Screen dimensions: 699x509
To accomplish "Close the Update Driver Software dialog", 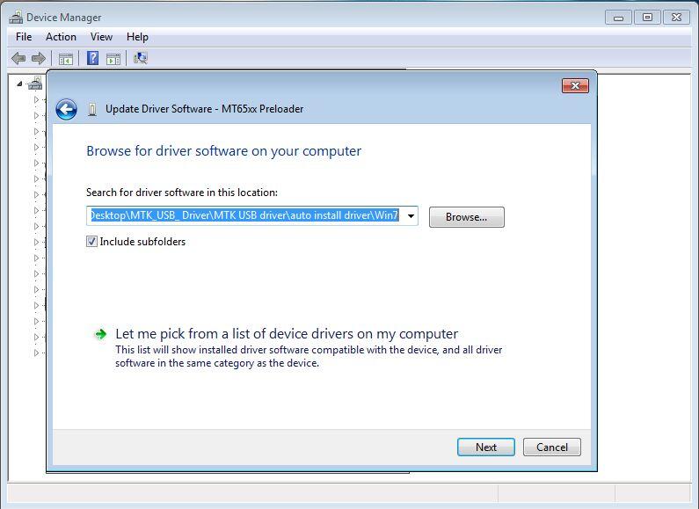I will 575,85.
